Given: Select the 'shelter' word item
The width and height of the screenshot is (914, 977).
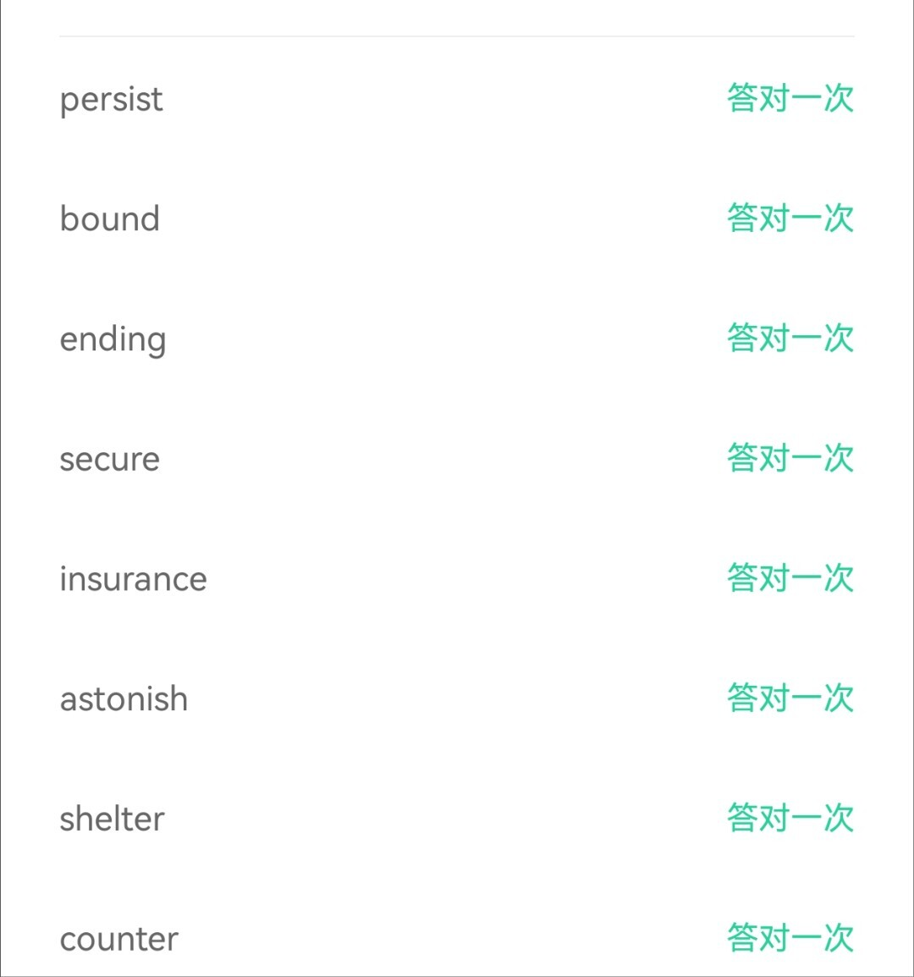Looking at the screenshot, I should click(x=112, y=820).
